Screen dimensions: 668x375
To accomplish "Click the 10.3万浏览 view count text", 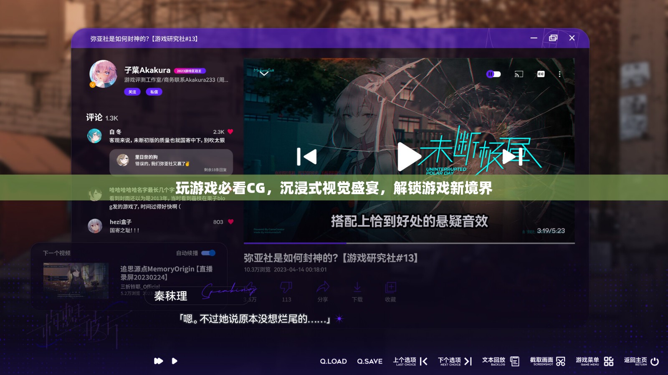I will pos(257,270).
